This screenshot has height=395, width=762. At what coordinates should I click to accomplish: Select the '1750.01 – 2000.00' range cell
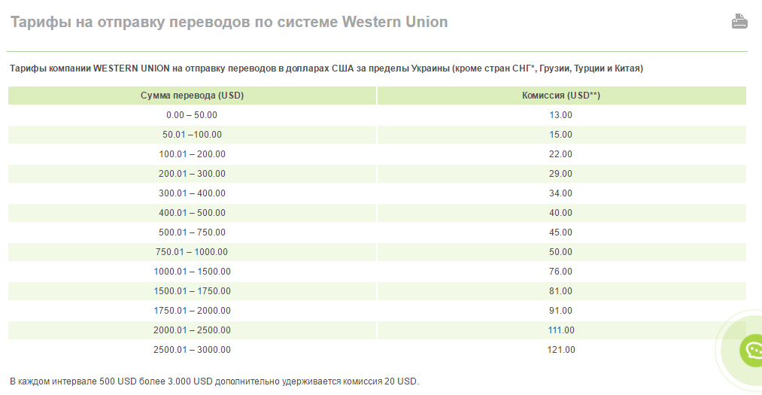coord(192,311)
